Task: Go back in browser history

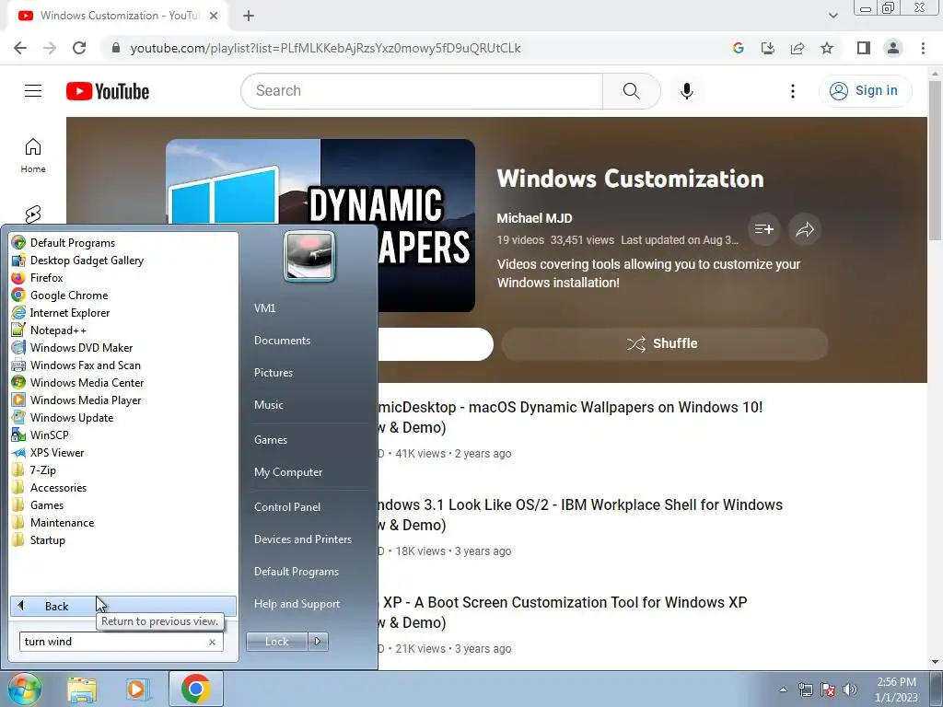Action: [x=20, y=48]
